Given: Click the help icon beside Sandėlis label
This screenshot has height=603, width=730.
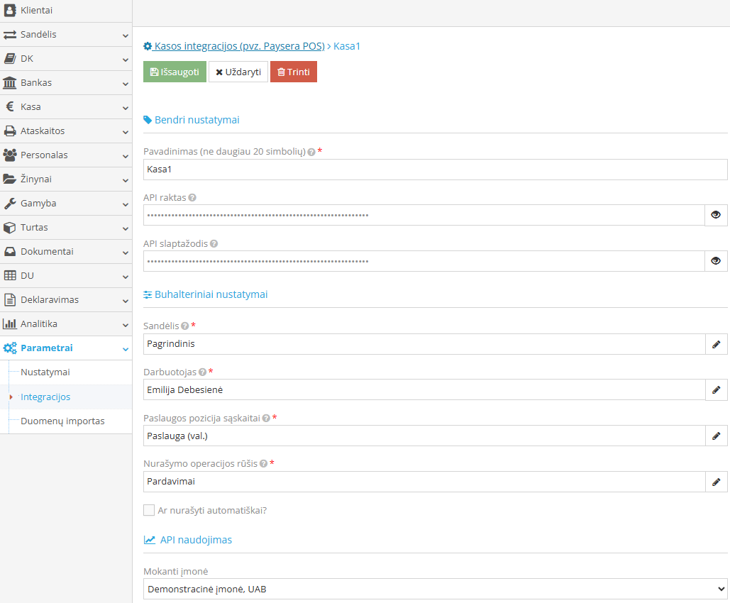Looking at the screenshot, I should 184,326.
